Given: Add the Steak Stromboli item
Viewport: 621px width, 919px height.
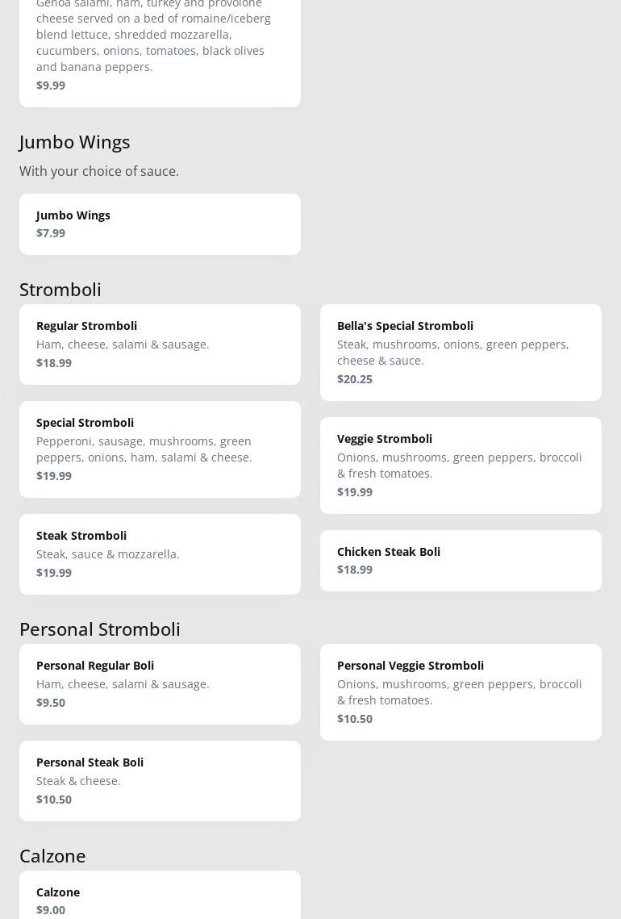Looking at the screenshot, I should point(160,553).
